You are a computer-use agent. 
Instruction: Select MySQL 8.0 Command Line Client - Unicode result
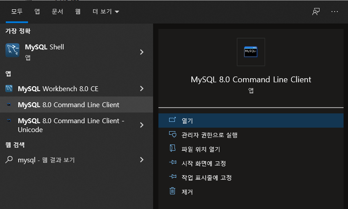coord(77,125)
